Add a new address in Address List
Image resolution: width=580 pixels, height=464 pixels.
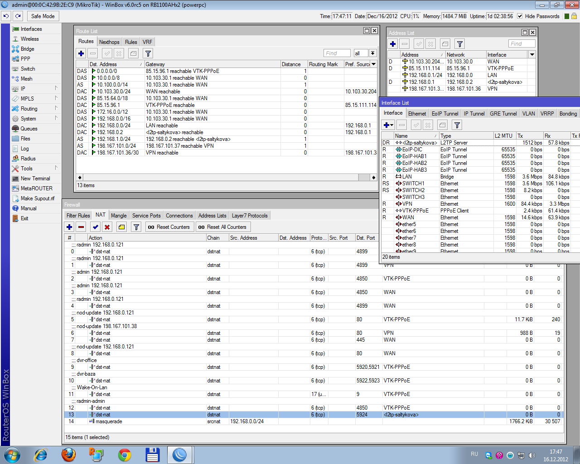[x=393, y=44]
